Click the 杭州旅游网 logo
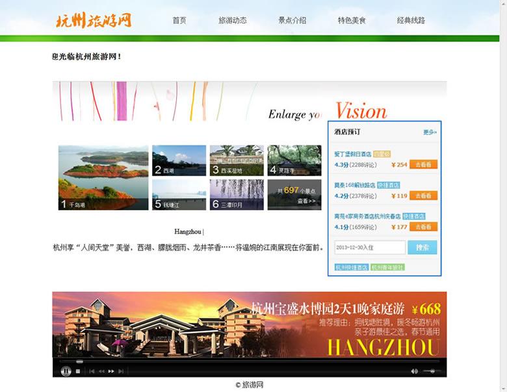The width and height of the screenshot is (507, 392). (94, 19)
